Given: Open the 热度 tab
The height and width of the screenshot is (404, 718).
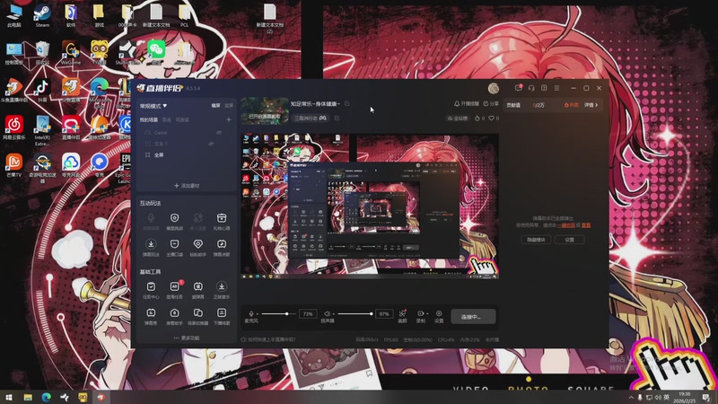Looking at the screenshot, I should pyautogui.click(x=571, y=105).
